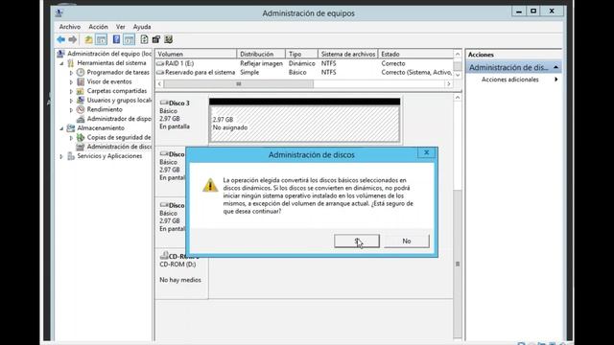
Task: Collapse Herramientas del sistema tree node
Action: tap(61, 63)
